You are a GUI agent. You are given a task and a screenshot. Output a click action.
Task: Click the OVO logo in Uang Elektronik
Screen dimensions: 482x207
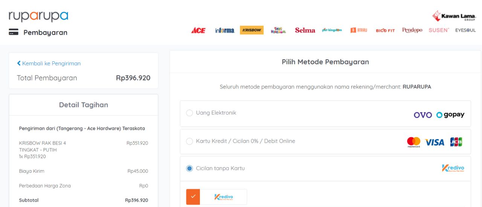[423, 115]
